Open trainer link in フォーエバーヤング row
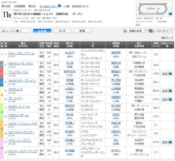The height and width of the screenshot is (161, 175). coord(116,150)
